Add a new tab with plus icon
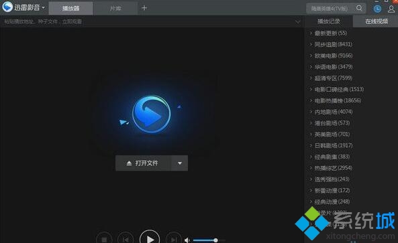Screen dimensions: 398x243 click(144, 8)
